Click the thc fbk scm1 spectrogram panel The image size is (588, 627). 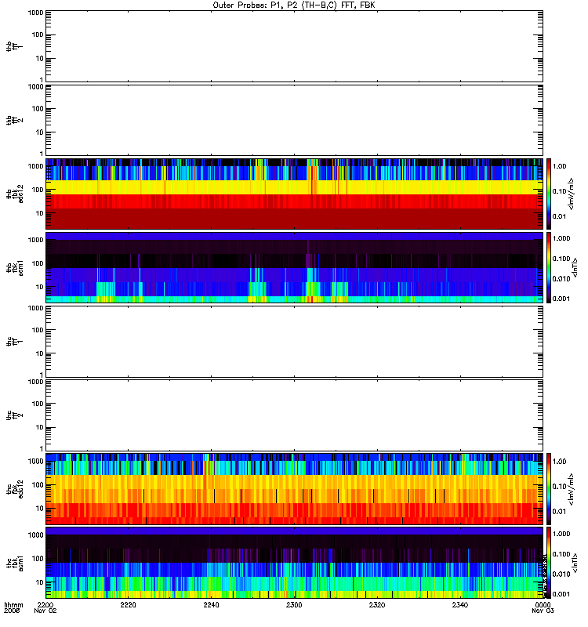[295, 563]
